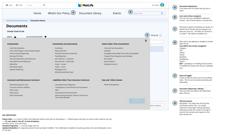Viewport: 225px width, 134px height.
Task: Select Earnings Per Share option
Action: tap(8, 56)
